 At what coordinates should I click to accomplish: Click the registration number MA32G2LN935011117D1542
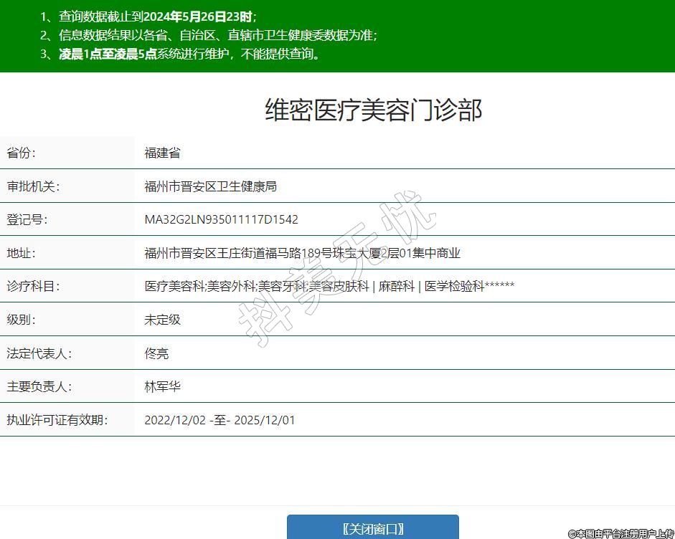pos(221,219)
